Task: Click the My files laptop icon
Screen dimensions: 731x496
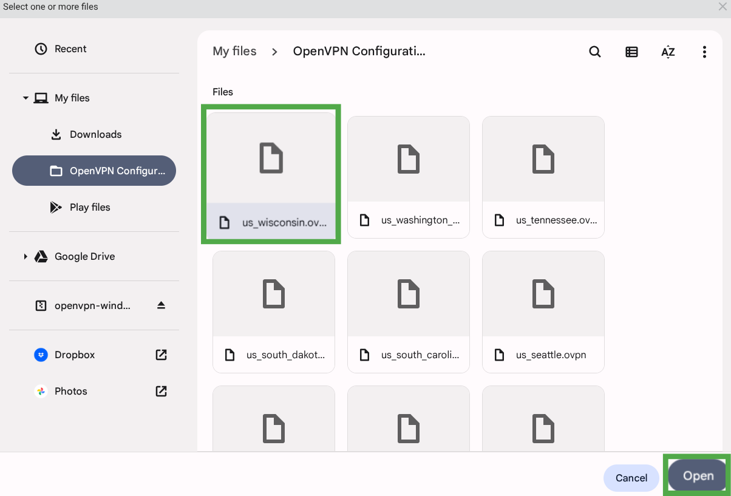Action: (x=41, y=98)
